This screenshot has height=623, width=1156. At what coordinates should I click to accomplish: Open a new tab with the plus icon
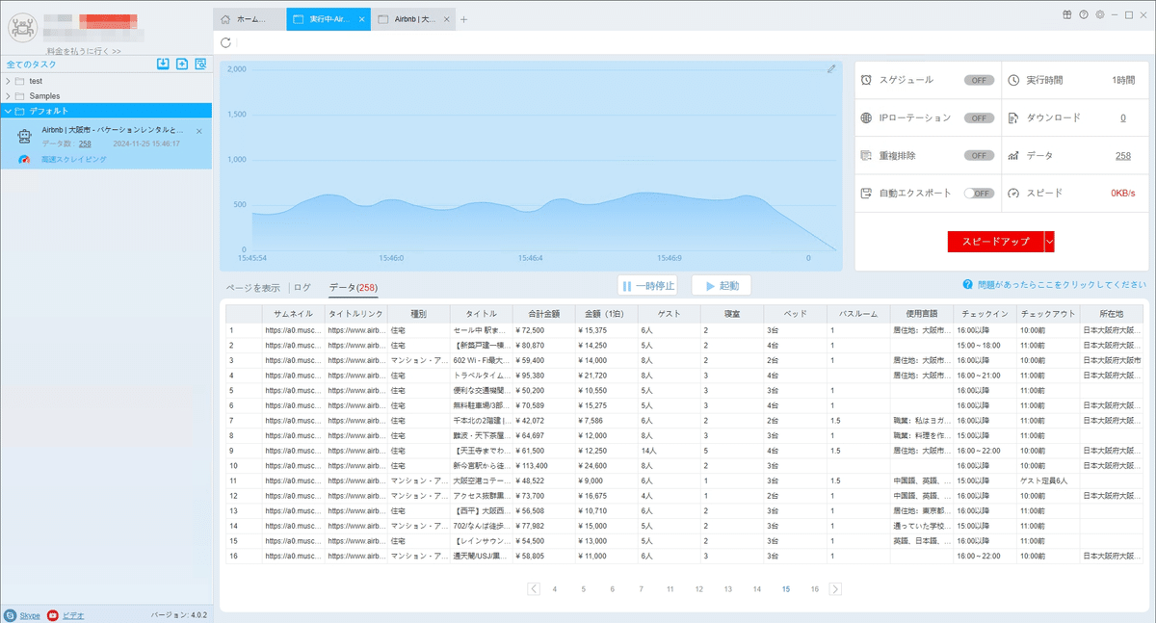pos(463,18)
